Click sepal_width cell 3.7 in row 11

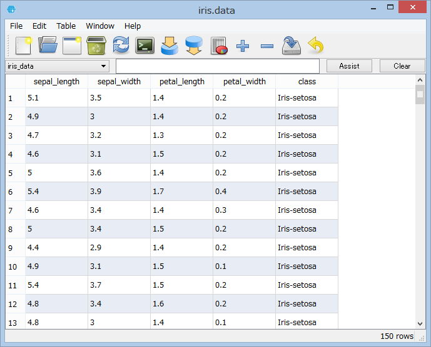point(119,285)
